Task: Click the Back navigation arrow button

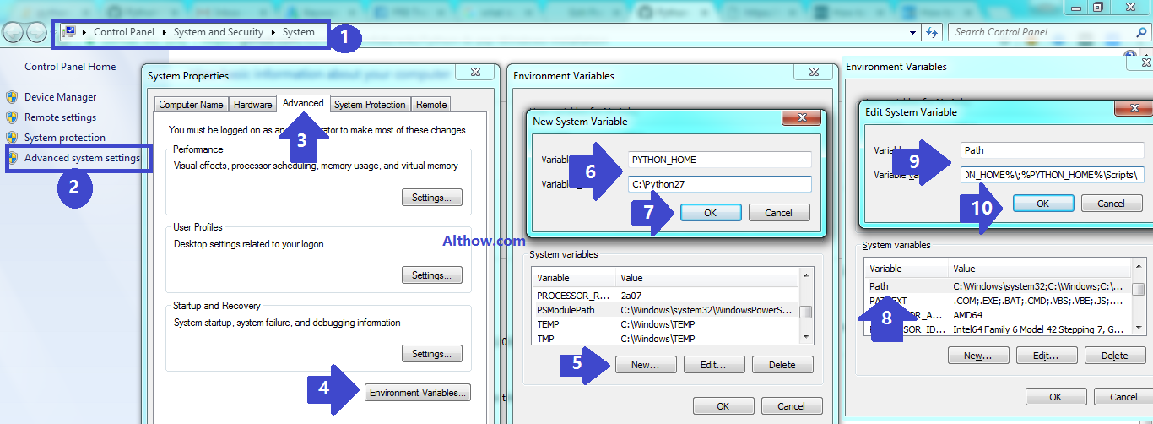Action: pos(13,33)
